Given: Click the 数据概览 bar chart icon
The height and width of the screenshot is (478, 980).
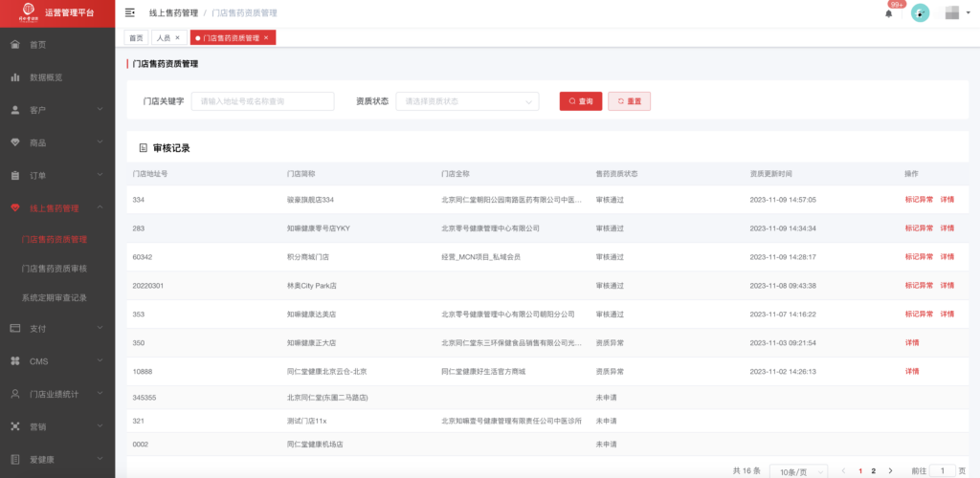Looking at the screenshot, I should point(15,77).
